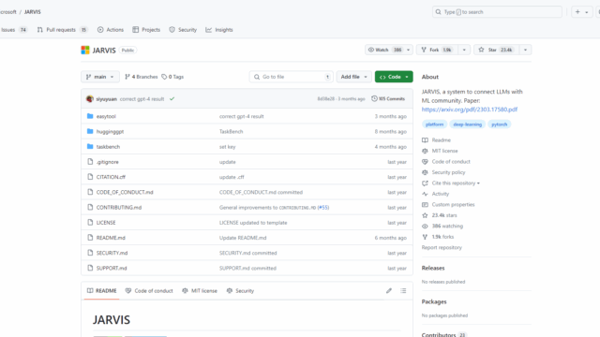The height and width of the screenshot is (337, 600).
Task: Click 'LICENSE updated to template' commit message
Action: (x=253, y=223)
